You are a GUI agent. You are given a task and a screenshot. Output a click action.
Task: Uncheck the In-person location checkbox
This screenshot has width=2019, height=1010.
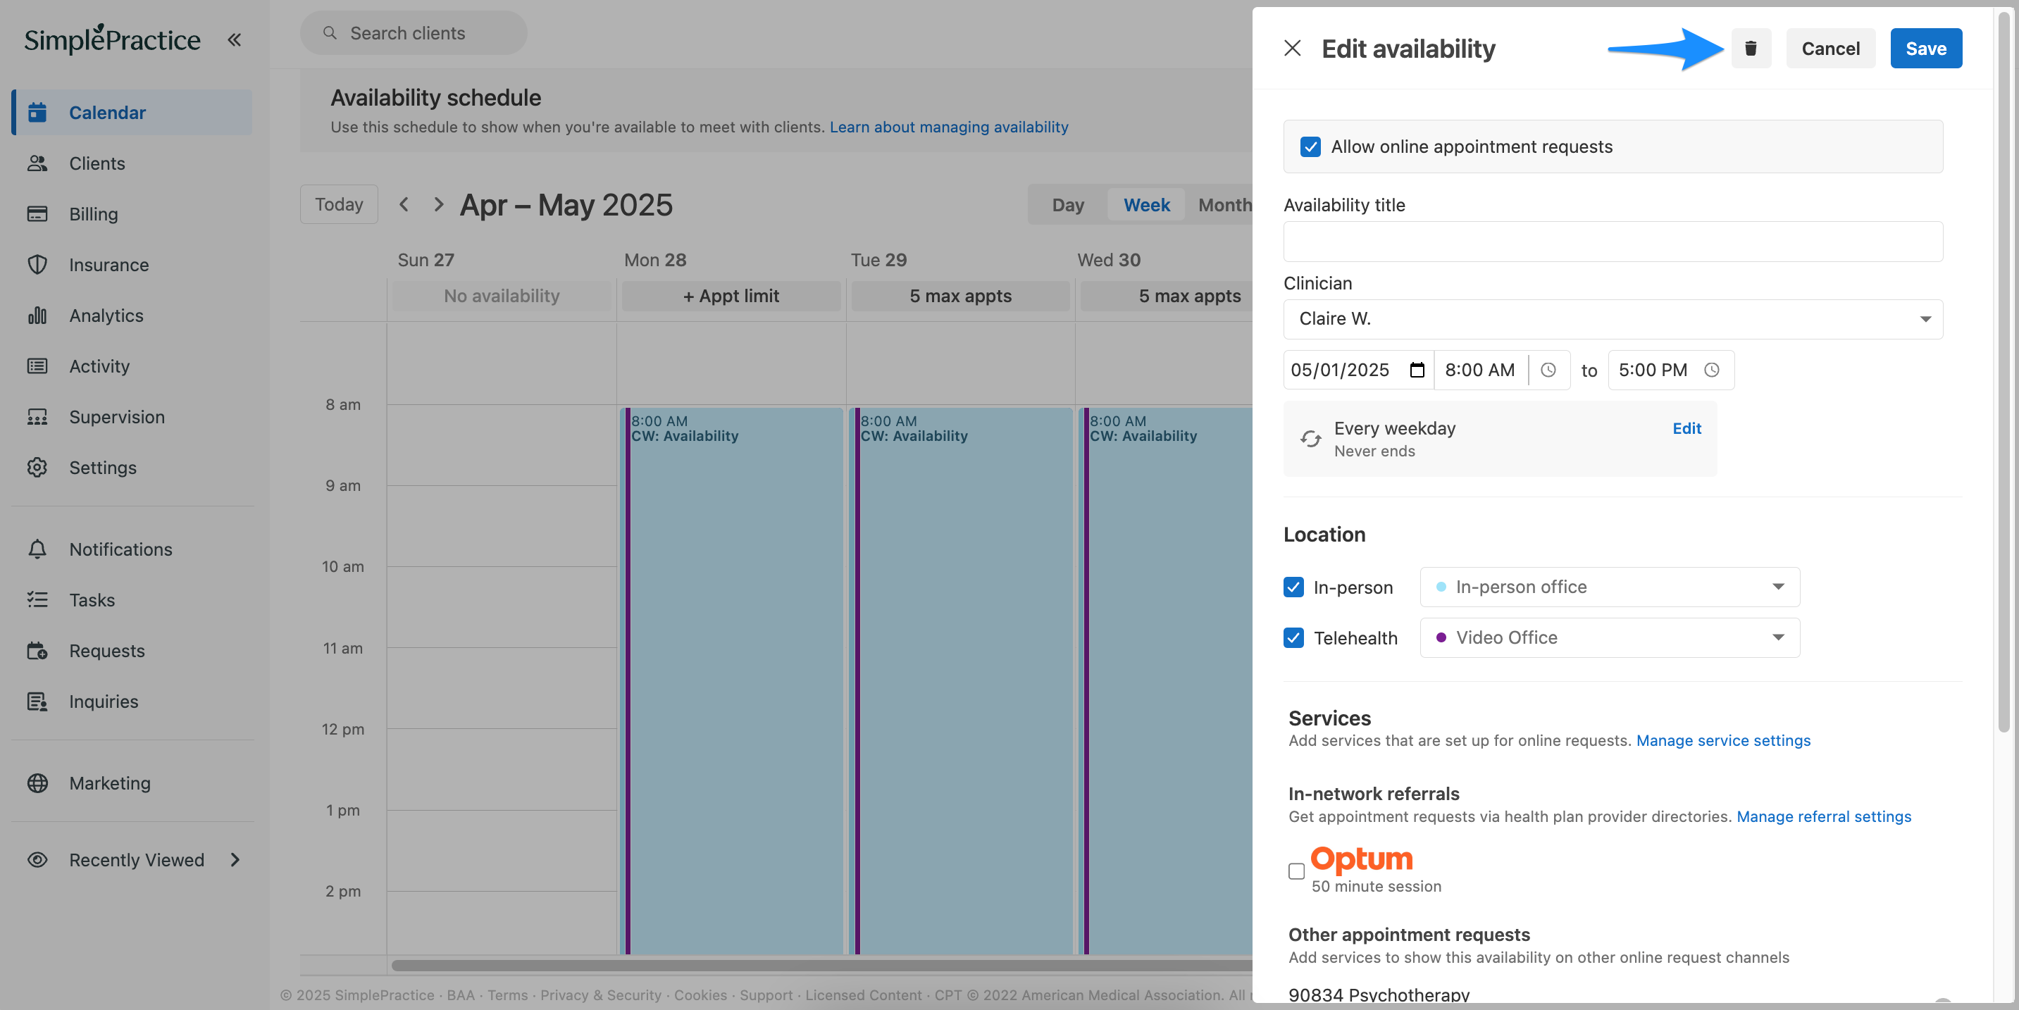click(x=1293, y=587)
